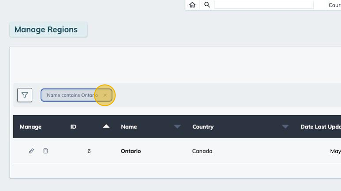The width and height of the screenshot is (341, 191).
Task: Sort the Name column with its arrow
Action: click(177, 127)
